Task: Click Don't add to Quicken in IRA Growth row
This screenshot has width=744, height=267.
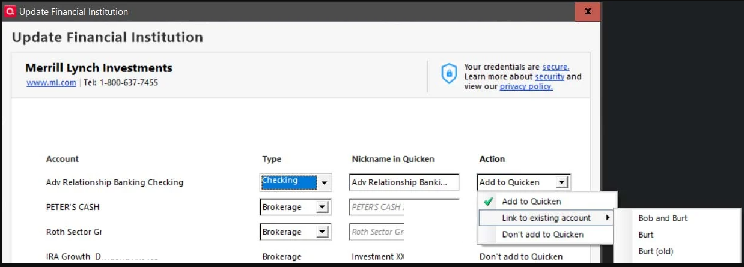Action: (521, 256)
